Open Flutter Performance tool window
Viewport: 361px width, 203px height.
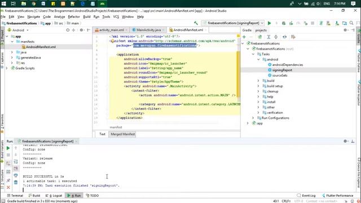pyautogui.click(x=337, y=196)
